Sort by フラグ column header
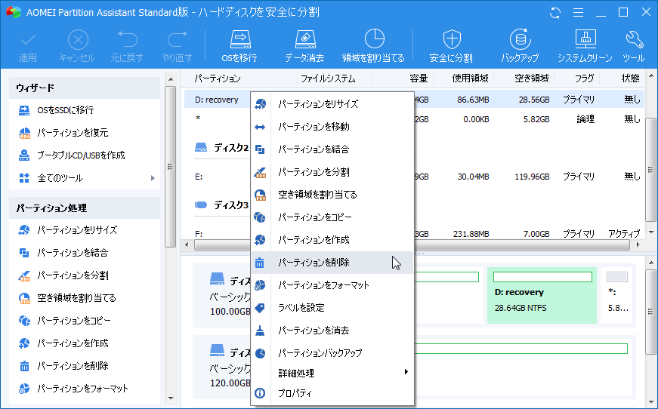 coord(584,78)
